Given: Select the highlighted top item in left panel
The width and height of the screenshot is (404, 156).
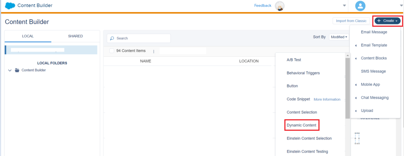Looking at the screenshot, I should tap(51, 50).
